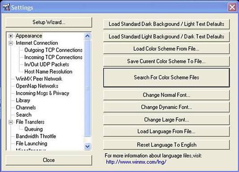239x172 pixels.
Task: Select Internet Connection in the tree
Action: point(37,43)
